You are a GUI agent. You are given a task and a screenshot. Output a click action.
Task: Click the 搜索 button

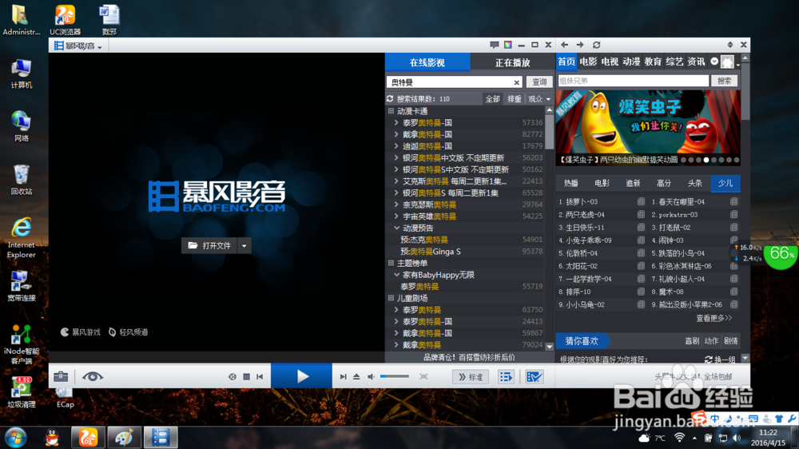[x=724, y=81]
